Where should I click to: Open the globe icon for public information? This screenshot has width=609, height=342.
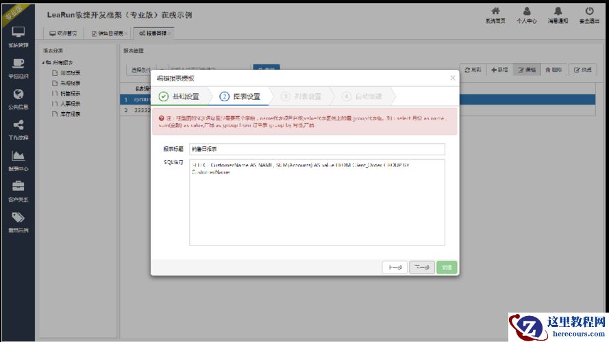pyautogui.click(x=18, y=94)
